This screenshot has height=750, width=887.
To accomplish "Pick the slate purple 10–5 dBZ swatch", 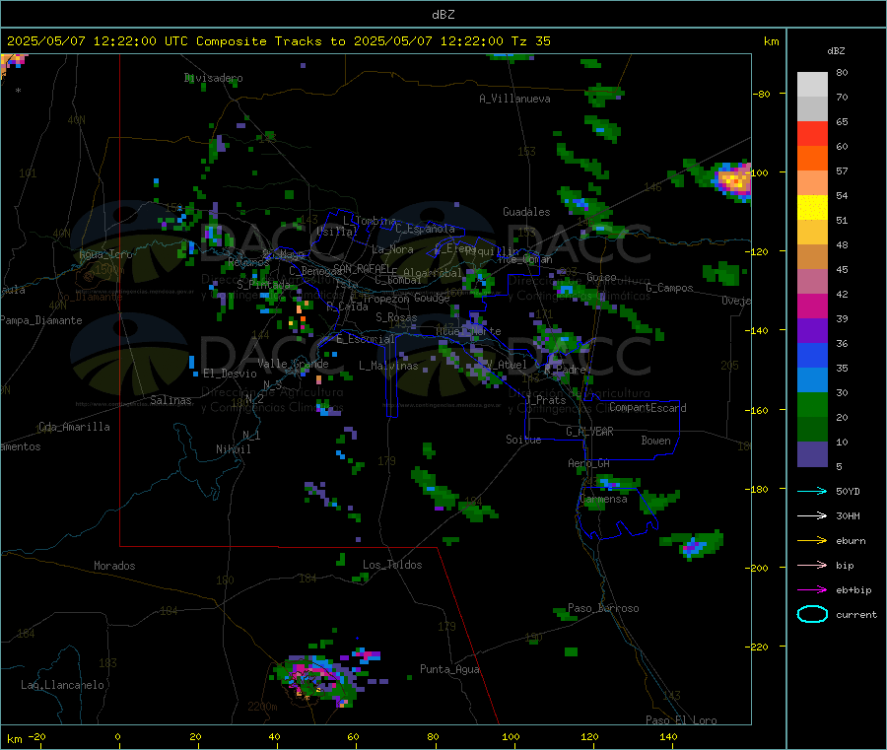I will coord(812,454).
